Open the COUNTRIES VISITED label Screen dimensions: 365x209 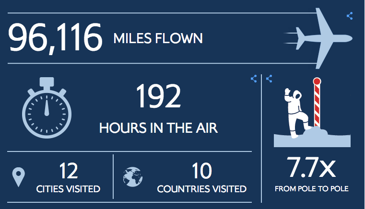pyautogui.click(x=201, y=189)
